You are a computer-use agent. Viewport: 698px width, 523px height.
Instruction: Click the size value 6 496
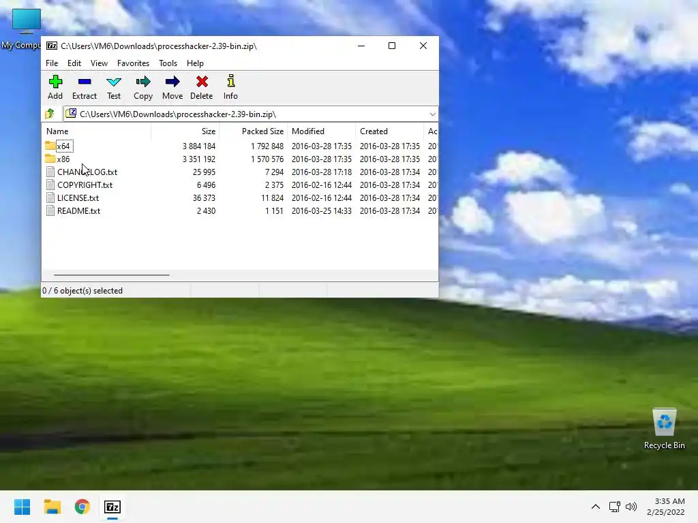(206, 185)
